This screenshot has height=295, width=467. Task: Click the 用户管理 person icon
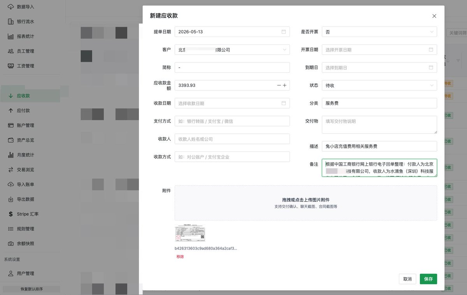(x=11, y=274)
